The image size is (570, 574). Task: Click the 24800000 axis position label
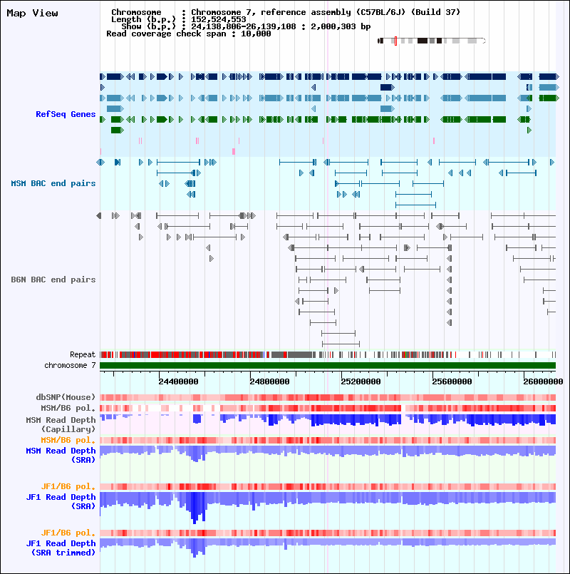(269, 381)
